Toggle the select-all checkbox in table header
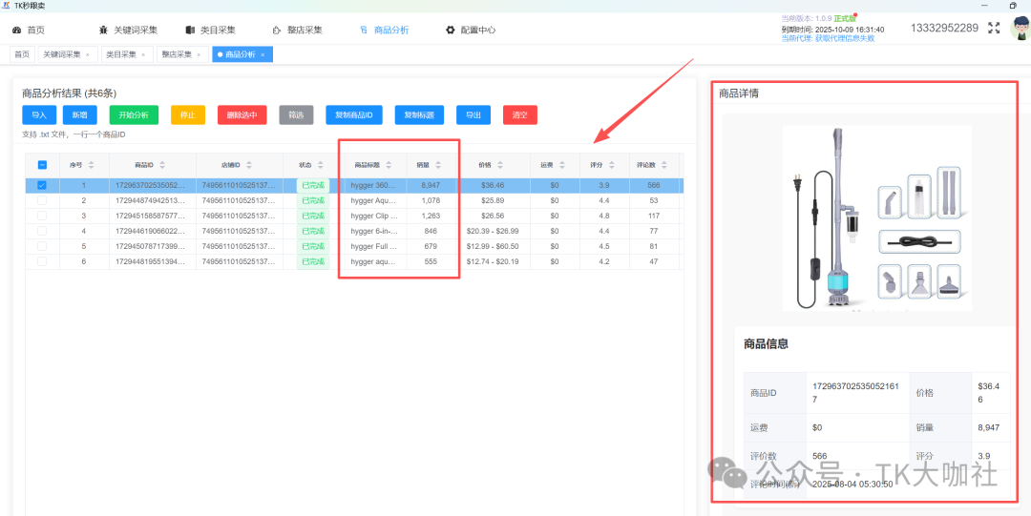This screenshot has width=1031, height=516. tap(42, 165)
